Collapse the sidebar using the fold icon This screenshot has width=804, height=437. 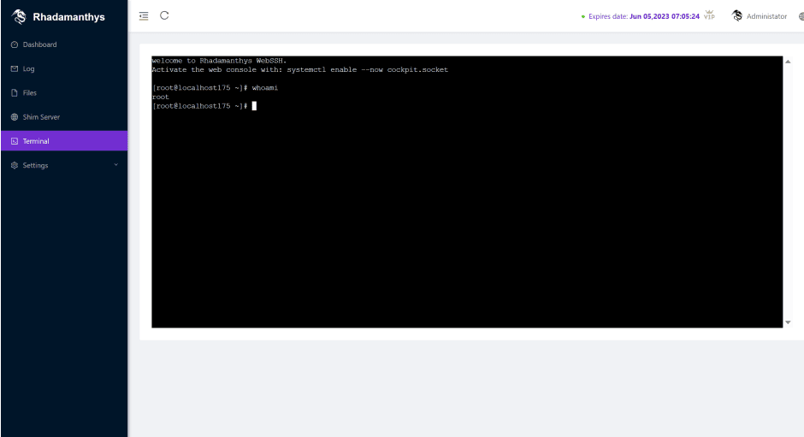[x=144, y=15]
